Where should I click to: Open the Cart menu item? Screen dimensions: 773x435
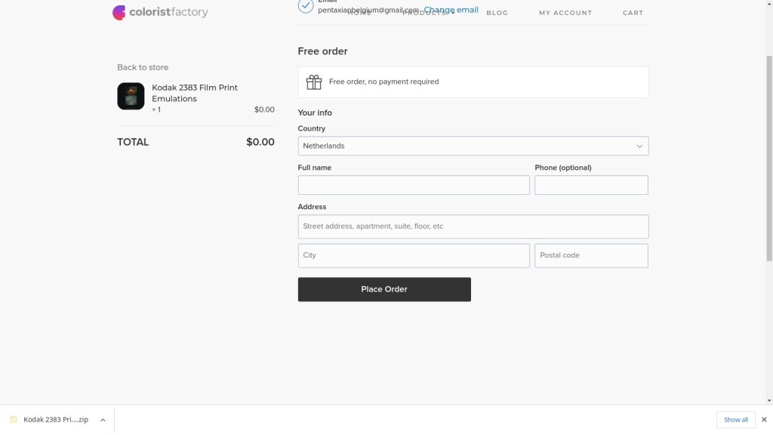click(x=633, y=13)
